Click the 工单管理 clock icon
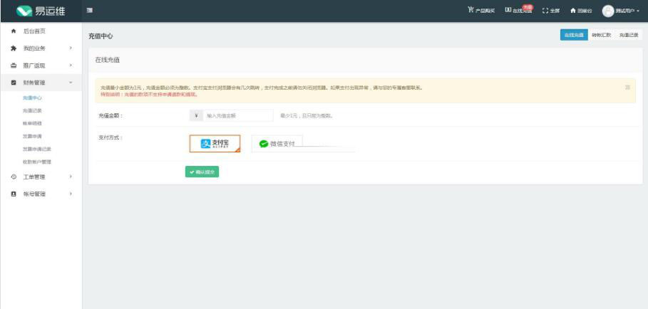This screenshot has width=648, height=309. pos(14,177)
